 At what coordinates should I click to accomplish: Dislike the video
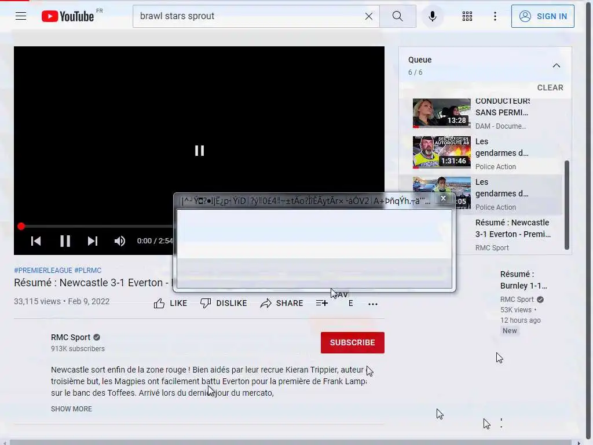(x=224, y=303)
